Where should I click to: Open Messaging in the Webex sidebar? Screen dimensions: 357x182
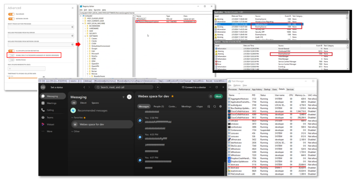tap(52, 96)
